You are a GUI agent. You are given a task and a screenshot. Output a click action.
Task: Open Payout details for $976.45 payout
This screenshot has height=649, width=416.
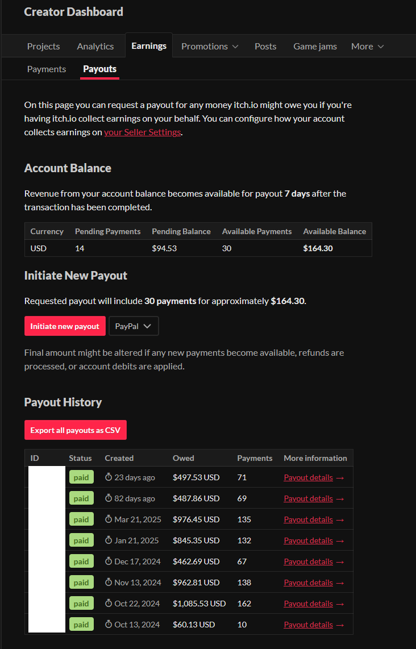point(314,519)
